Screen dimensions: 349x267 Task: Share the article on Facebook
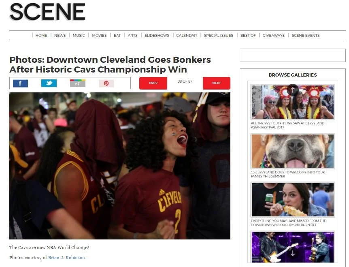click(x=20, y=83)
